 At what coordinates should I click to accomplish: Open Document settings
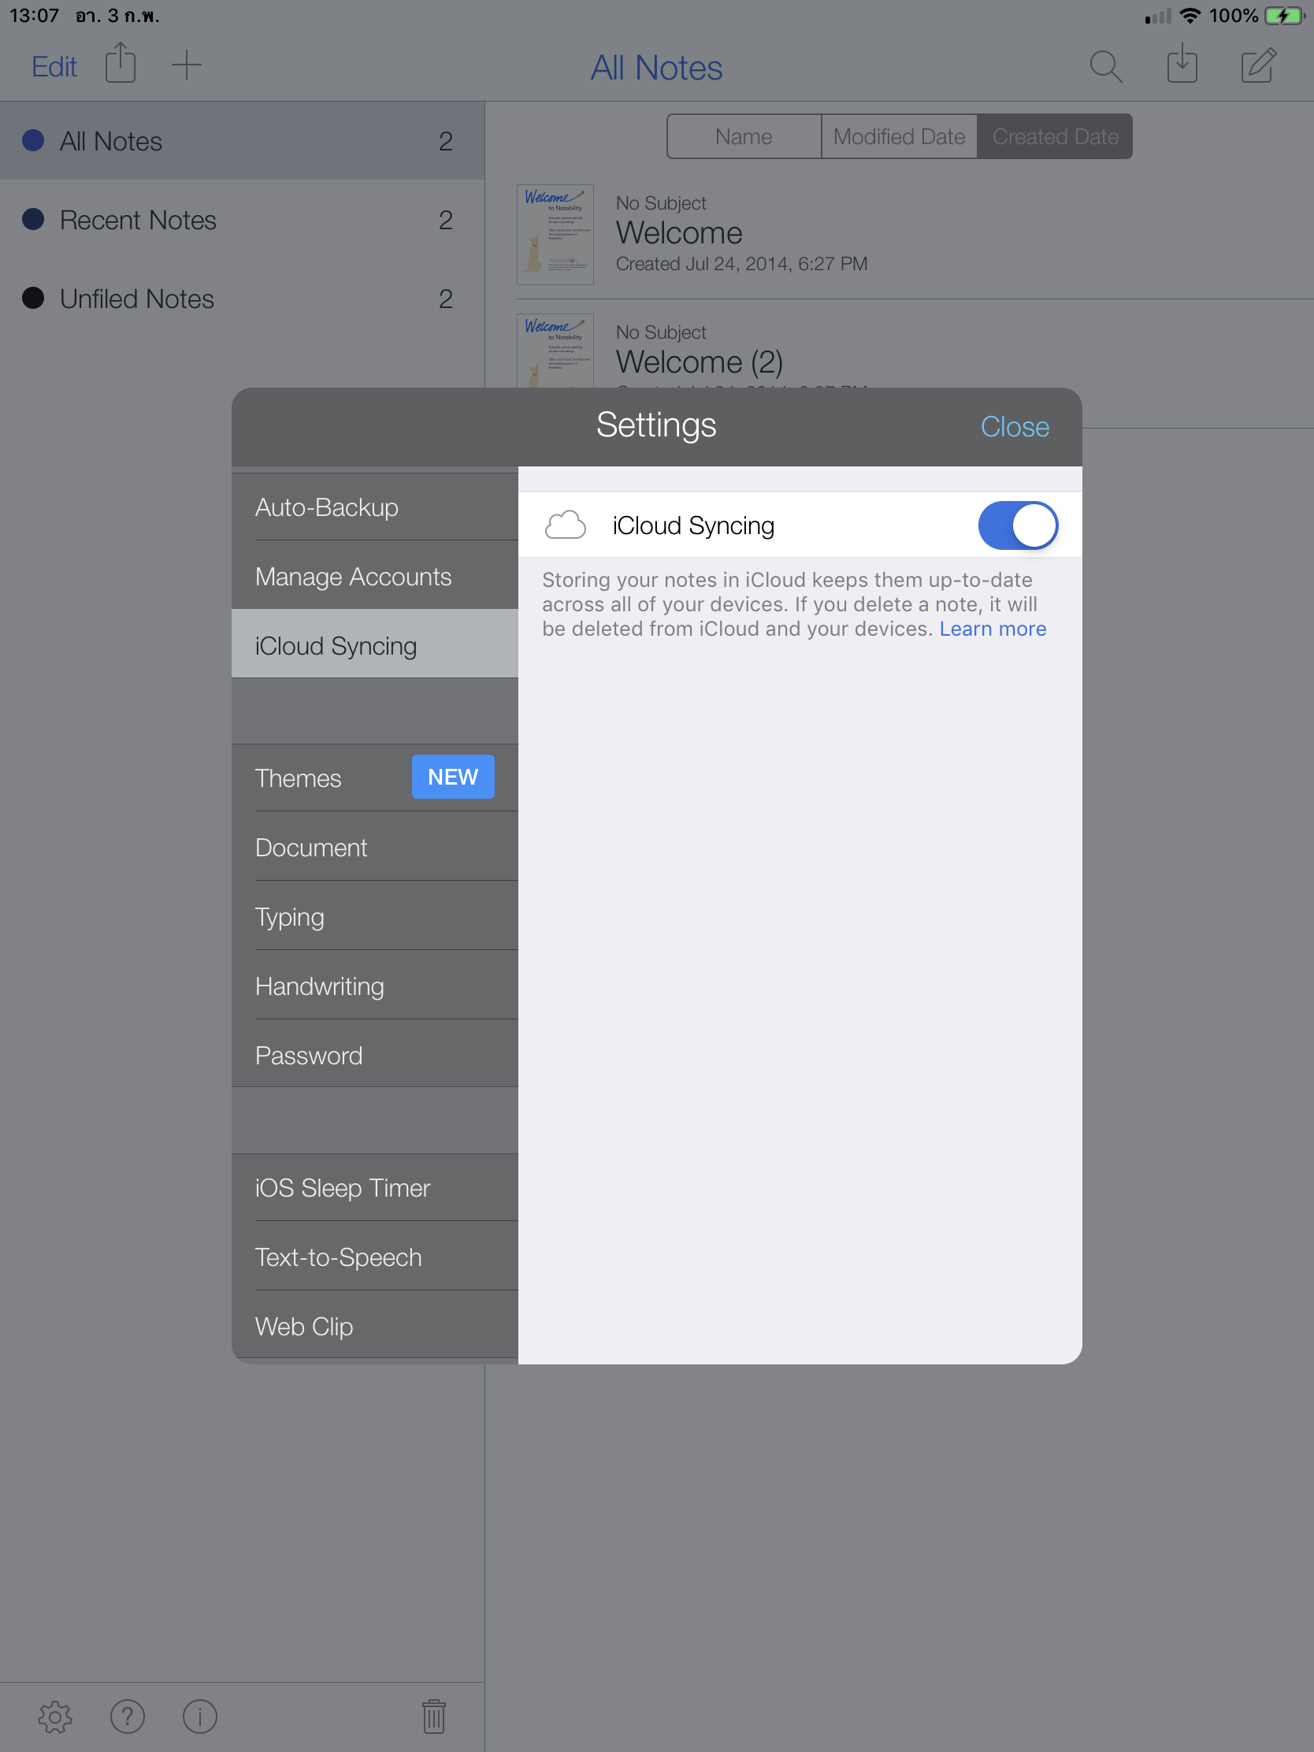(x=375, y=847)
